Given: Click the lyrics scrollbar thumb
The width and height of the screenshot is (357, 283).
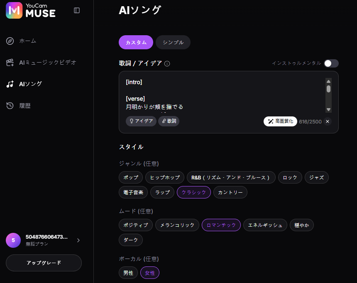Looking at the screenshot, I should click(x=328, y=89).
